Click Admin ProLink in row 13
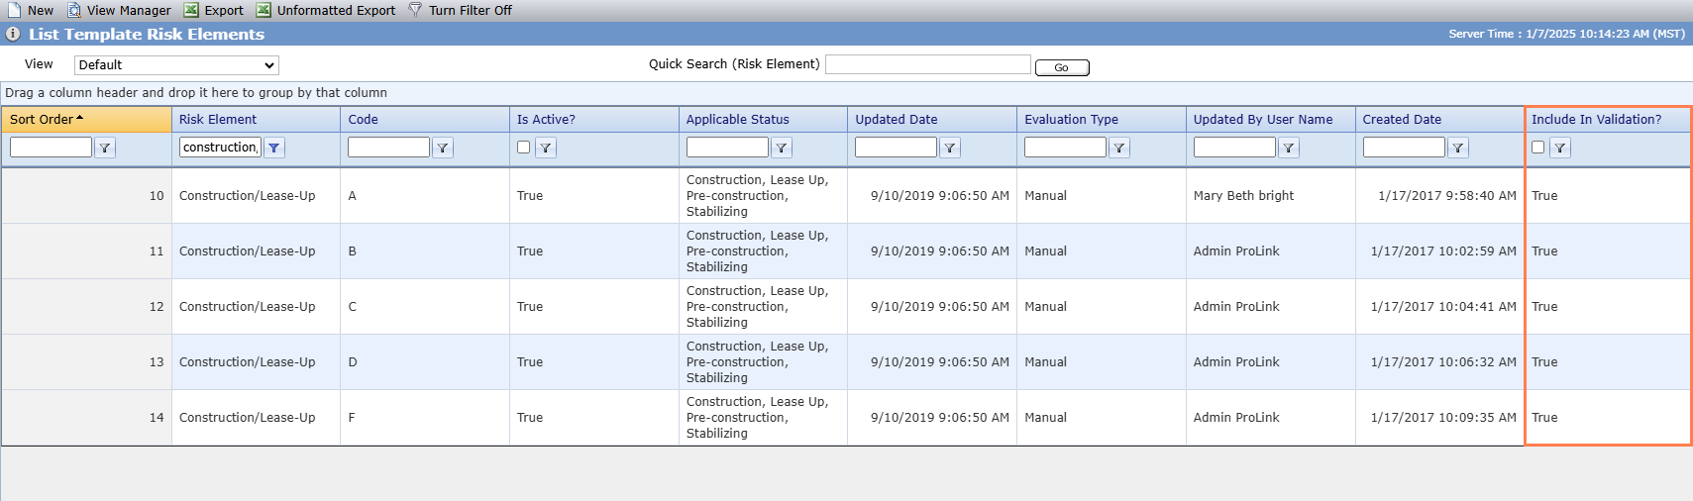 tap(1236, 362)
